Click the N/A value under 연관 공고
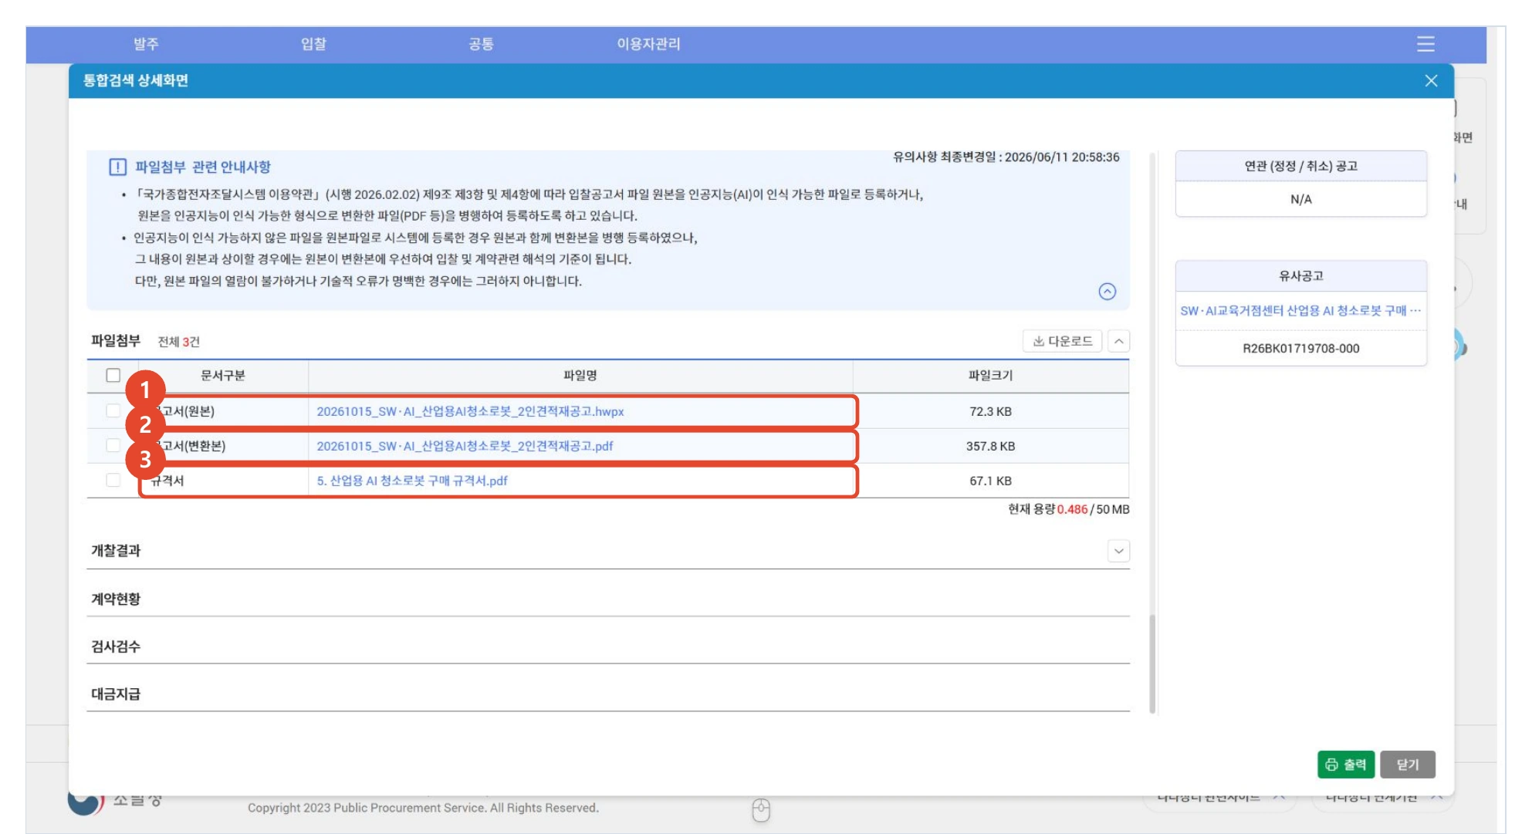The image size is (1532, 834). (x=1300, y=200)
